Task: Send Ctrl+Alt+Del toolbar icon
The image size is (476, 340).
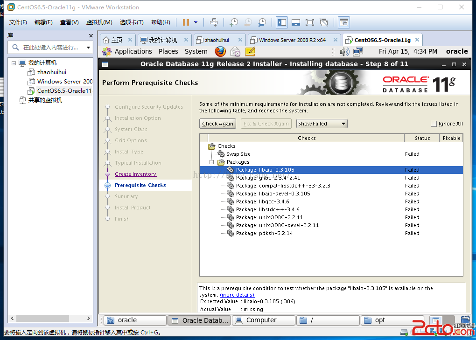Action: click(x=214, y=22)
